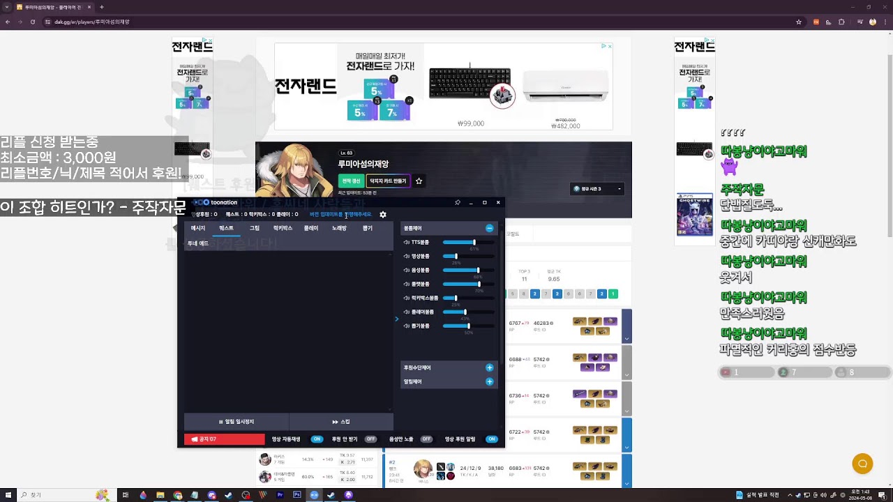Expand the match row with 6767 RP
This screenshot has width=893, height=502.
point(626,326)
